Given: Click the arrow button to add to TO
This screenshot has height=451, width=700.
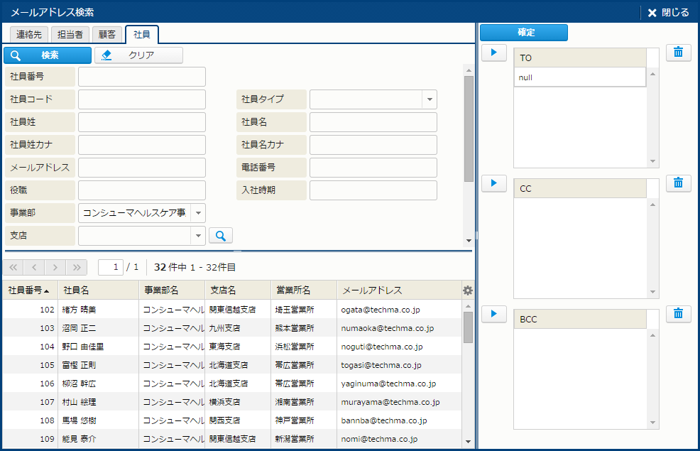Looking at the screenshot, I should click(x=493, y=53).
